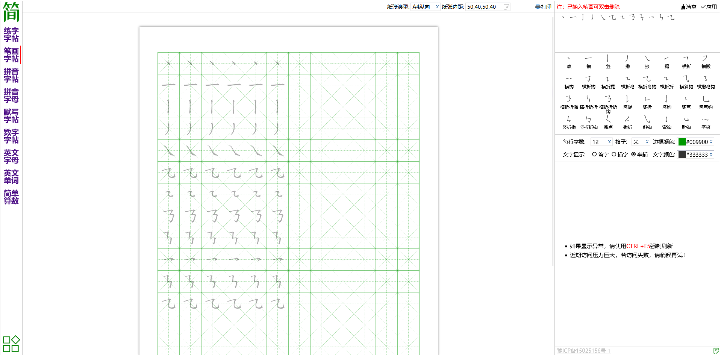Expand the 每行字数 dropdown showing 12
This screenshot has height=356, width=721.
point(601,142)
